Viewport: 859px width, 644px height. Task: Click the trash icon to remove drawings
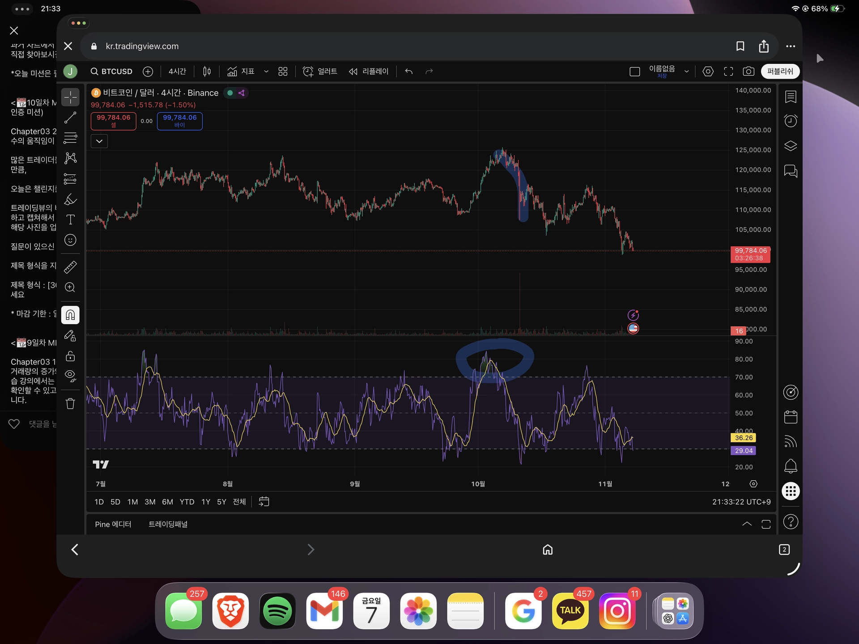pos(70,404)
